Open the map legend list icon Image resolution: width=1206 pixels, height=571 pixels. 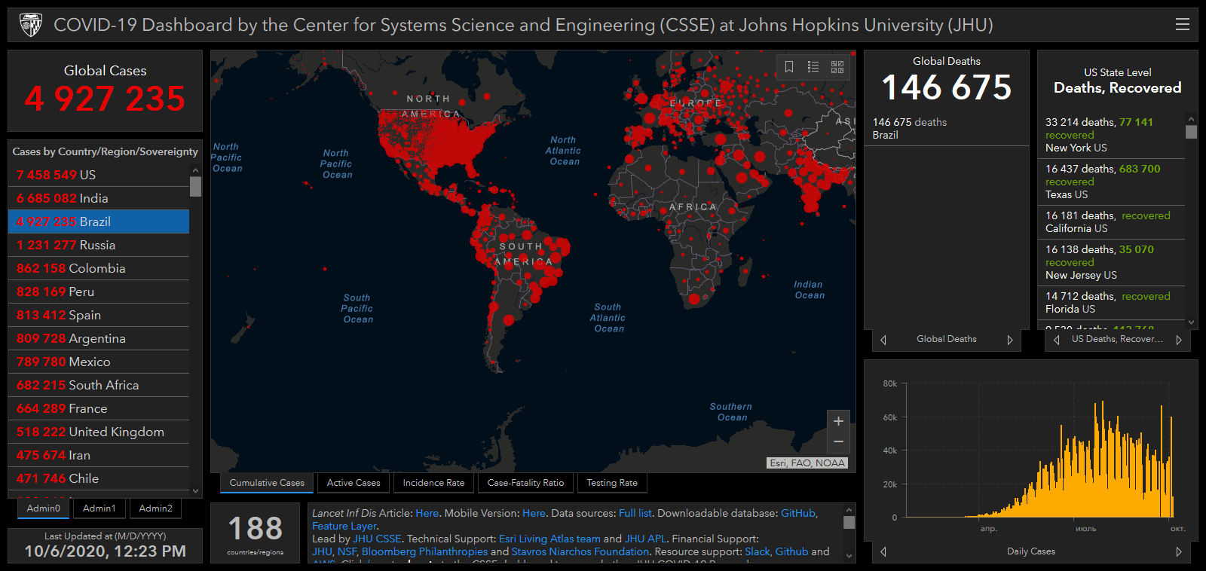(813, 67)
